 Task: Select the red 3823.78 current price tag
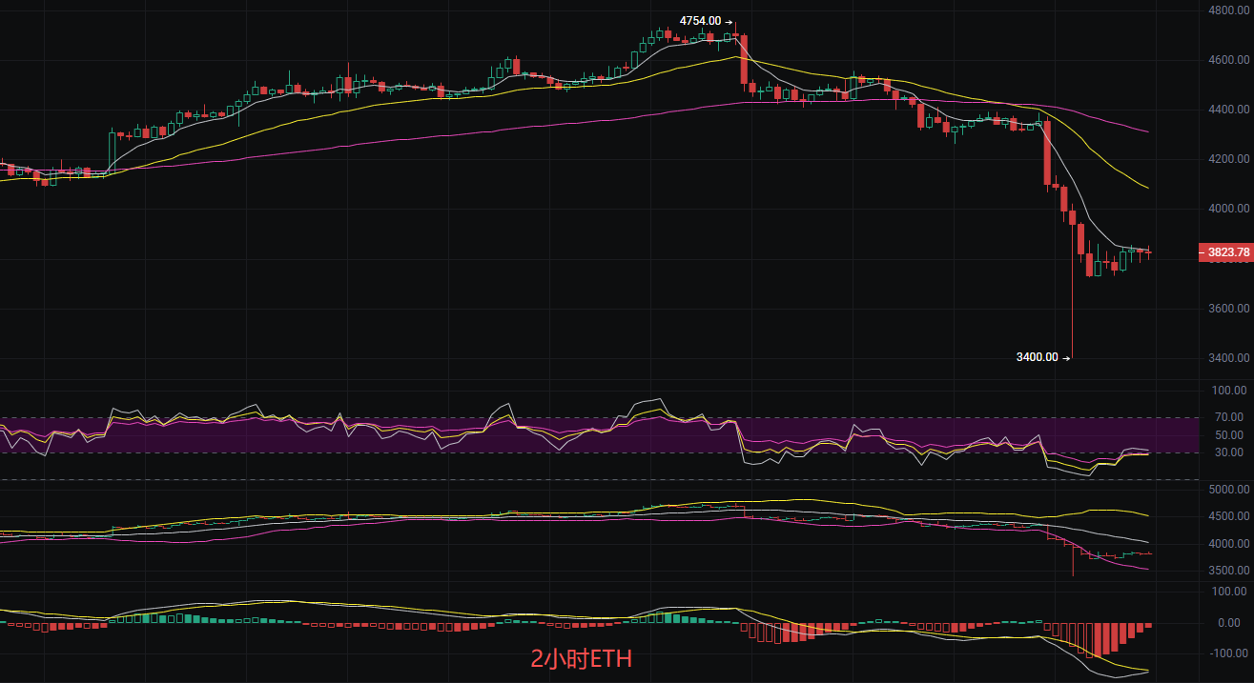tap(1225, 252)
